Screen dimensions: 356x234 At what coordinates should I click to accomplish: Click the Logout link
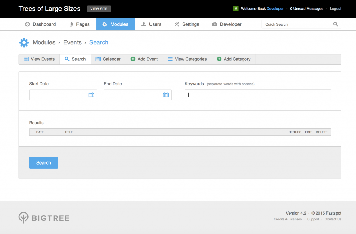(335, 9)
